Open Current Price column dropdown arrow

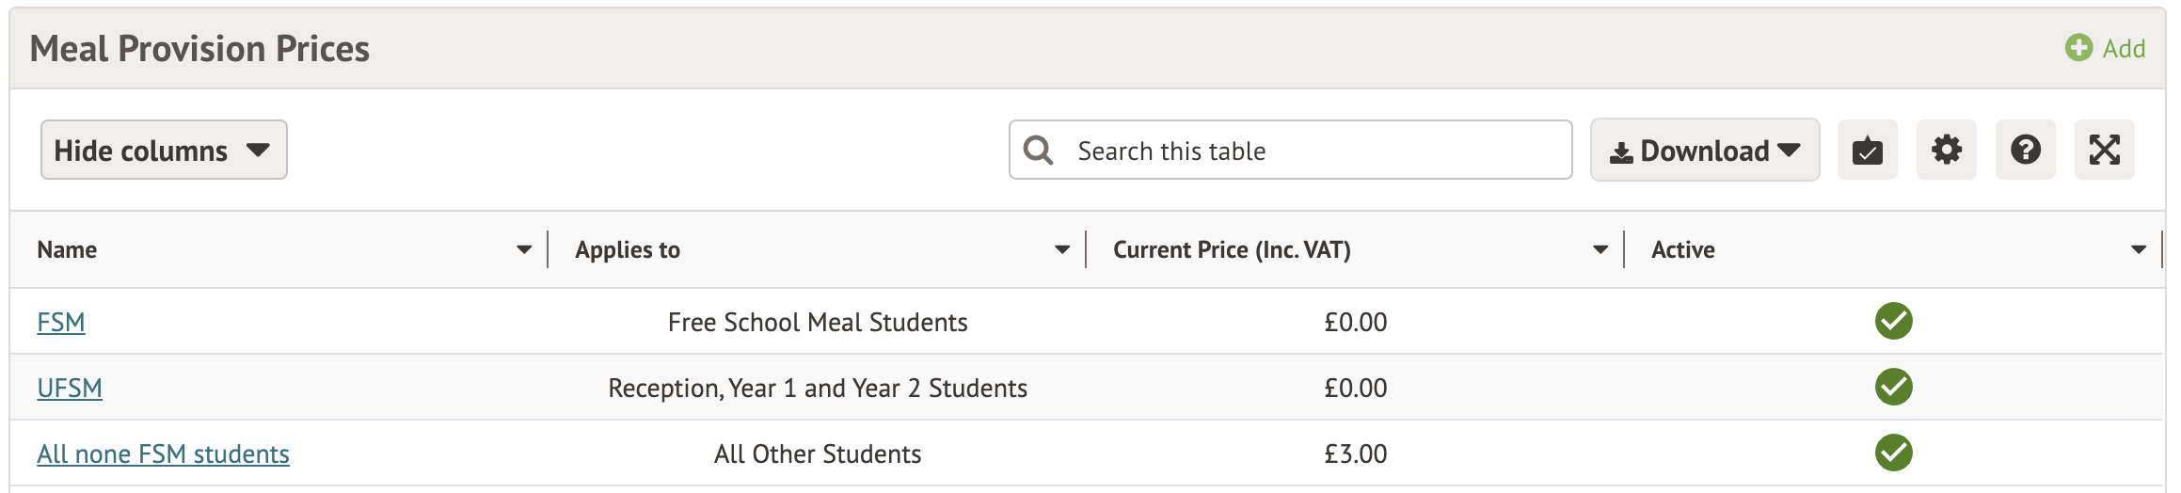[1600, 250]
